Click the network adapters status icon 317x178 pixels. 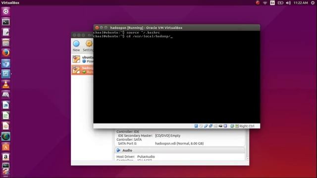(211, 126)
